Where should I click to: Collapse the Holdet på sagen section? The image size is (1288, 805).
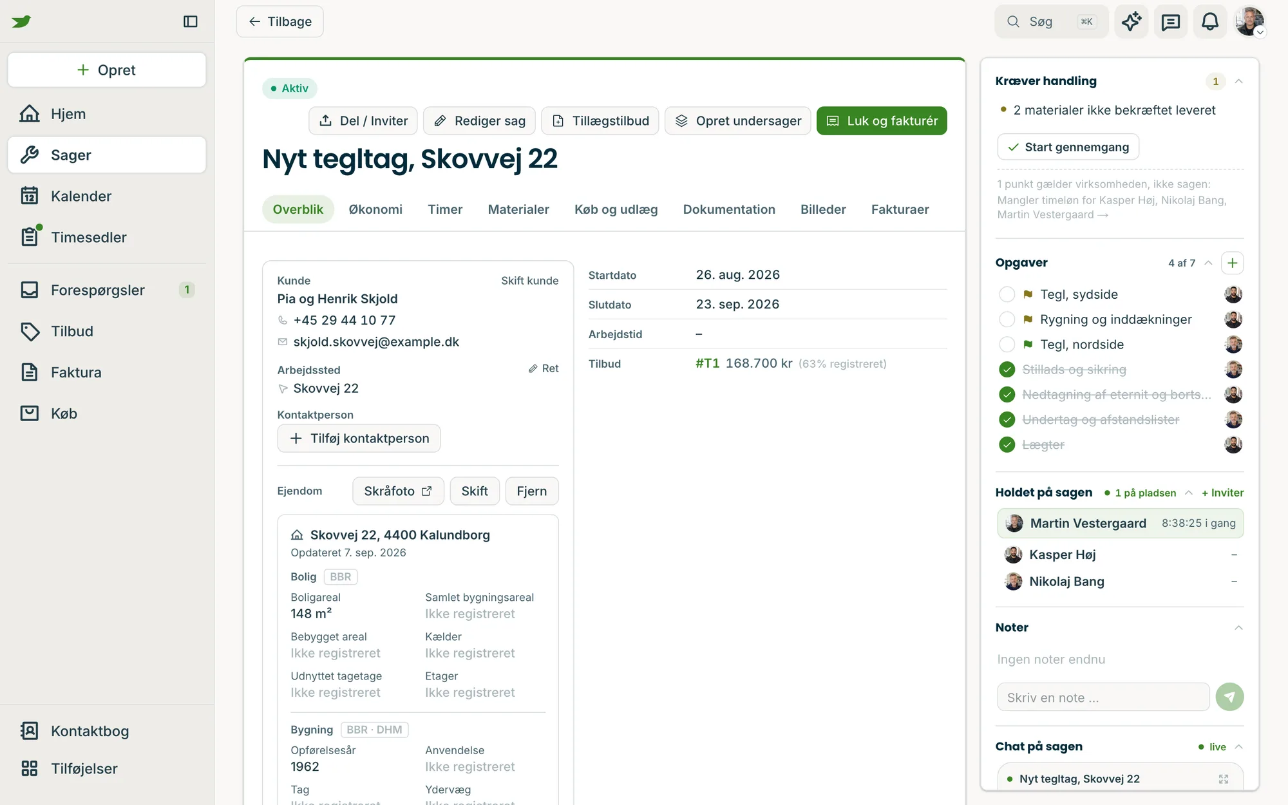pos(1189,493)
